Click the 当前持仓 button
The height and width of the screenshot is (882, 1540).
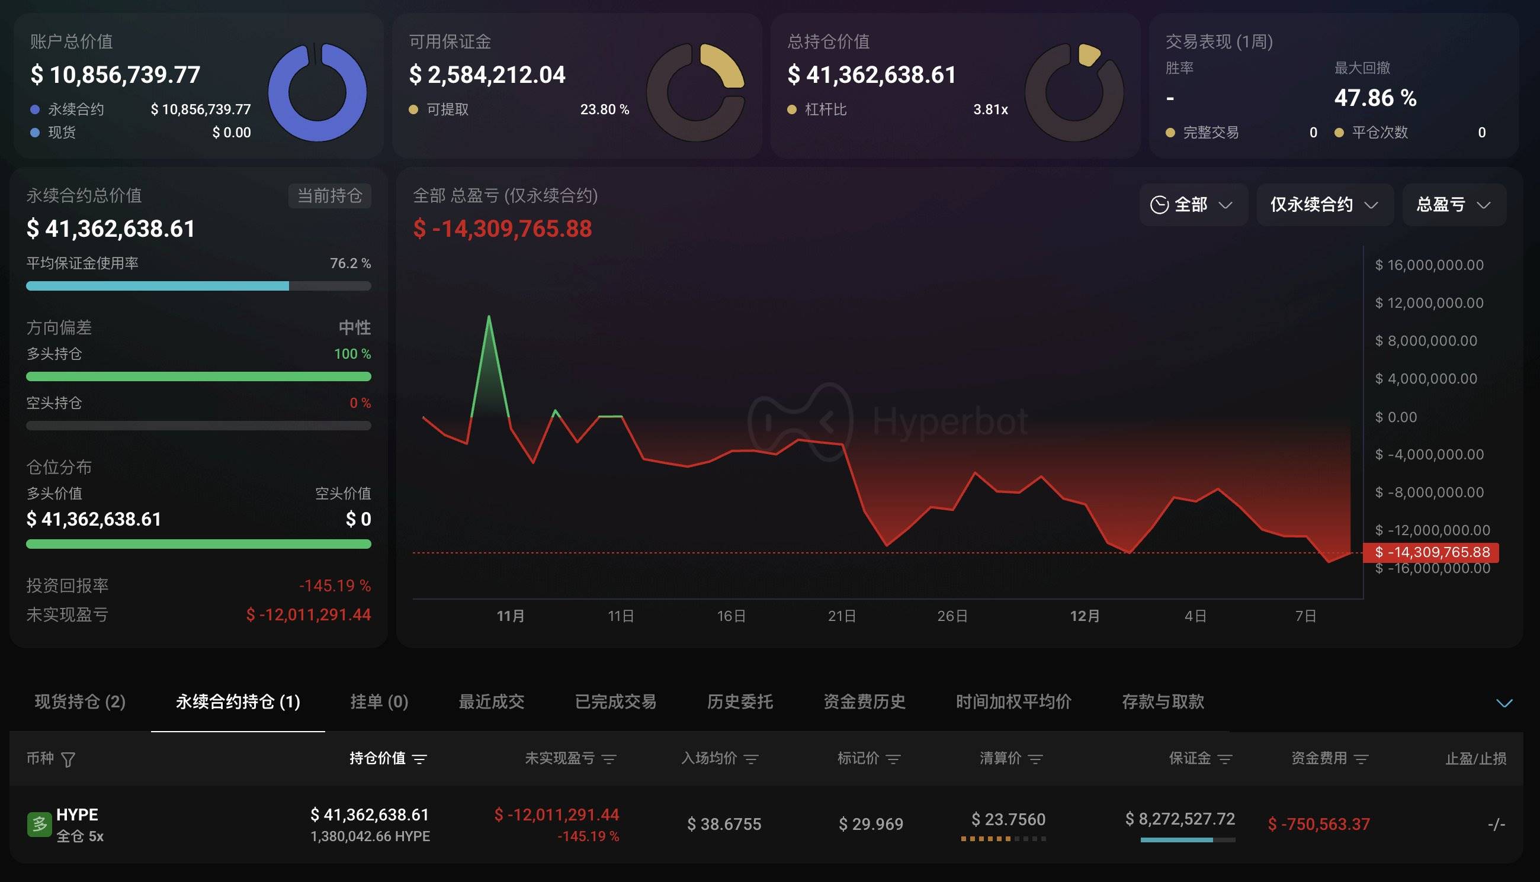point(329,196)
